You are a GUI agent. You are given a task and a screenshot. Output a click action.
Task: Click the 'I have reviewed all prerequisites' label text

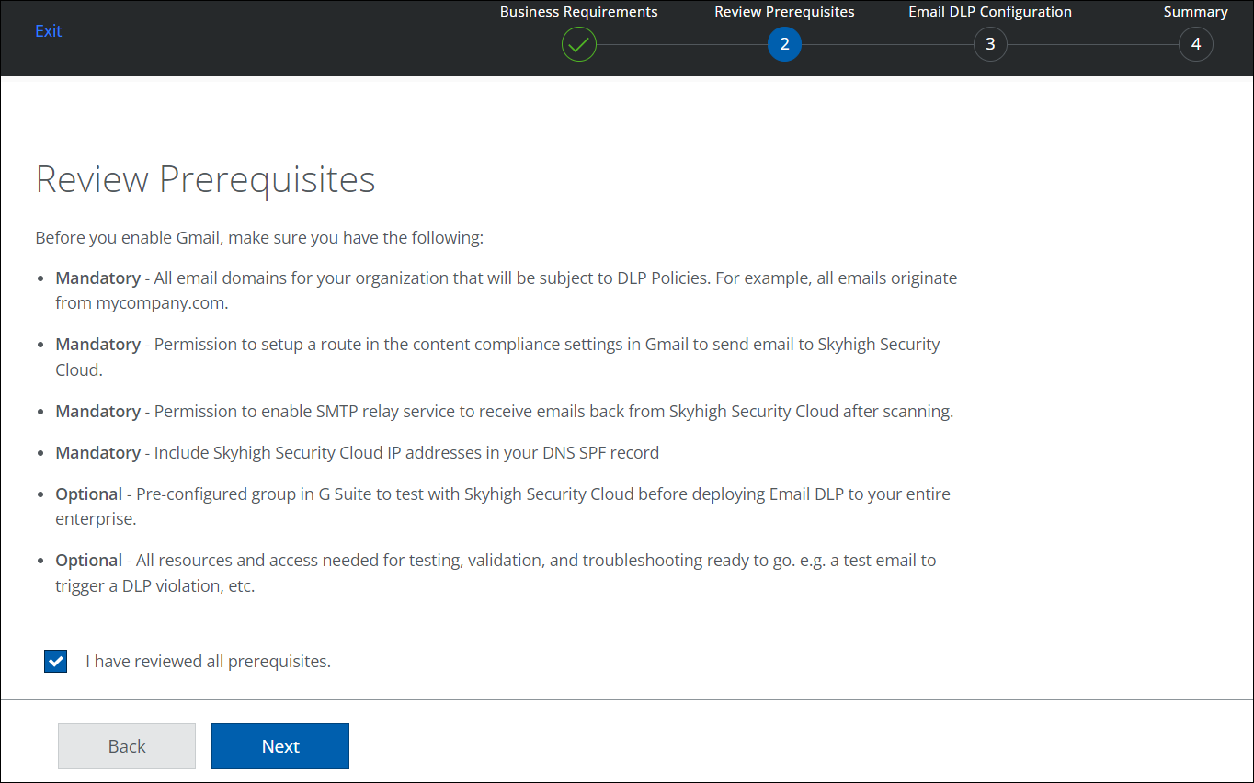click(x=208, y=661)
